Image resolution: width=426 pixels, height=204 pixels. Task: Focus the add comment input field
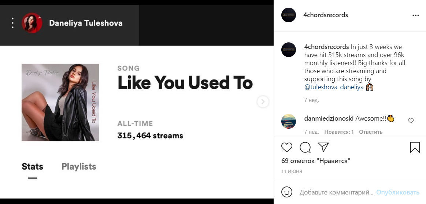(336, 192)
